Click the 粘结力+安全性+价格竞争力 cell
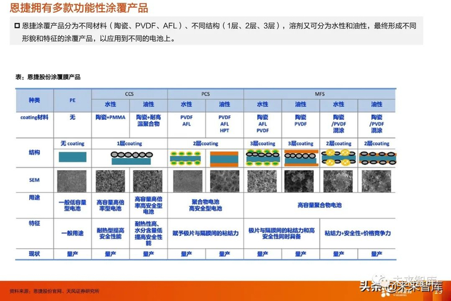This screenshot has width=451, height=301. (358, 233)
